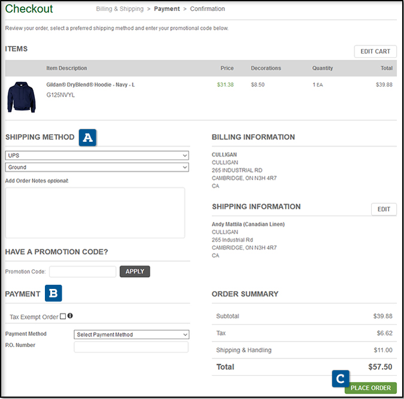This screenshot has height=399, width=404.
Task: Click the Tax Exempt info icon
Action: [x=71, y=316]
